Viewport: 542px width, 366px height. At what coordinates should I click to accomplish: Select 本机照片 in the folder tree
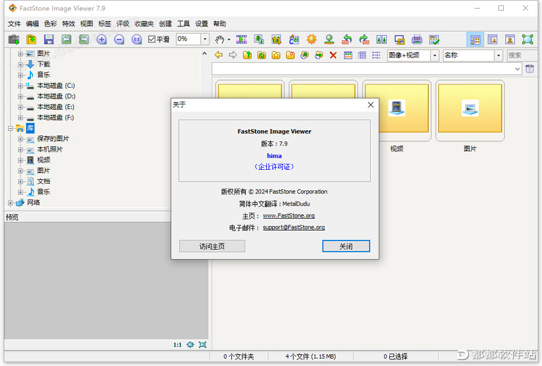pyautogui.click(x=50, y=149)
